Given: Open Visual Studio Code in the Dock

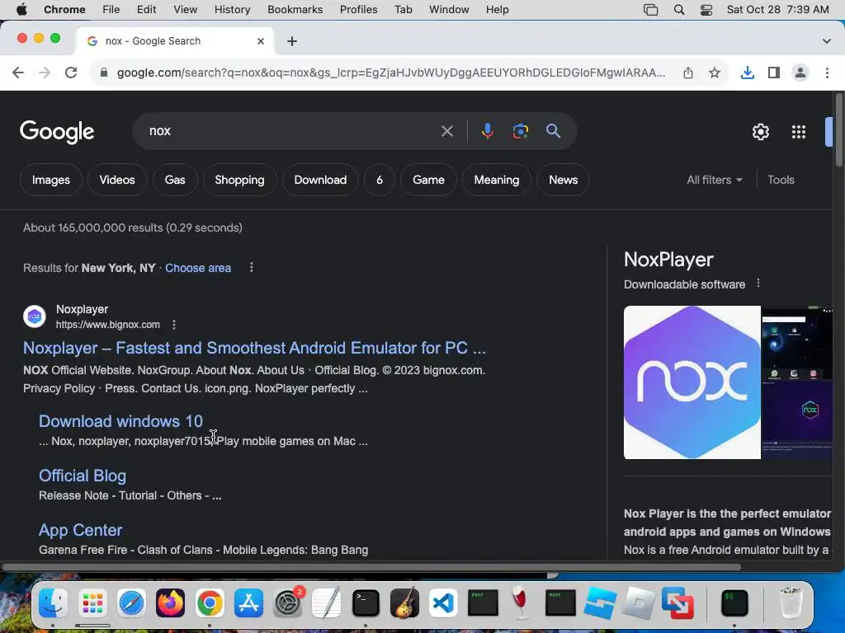Looking at the screenshot, I should coord(443,603).
